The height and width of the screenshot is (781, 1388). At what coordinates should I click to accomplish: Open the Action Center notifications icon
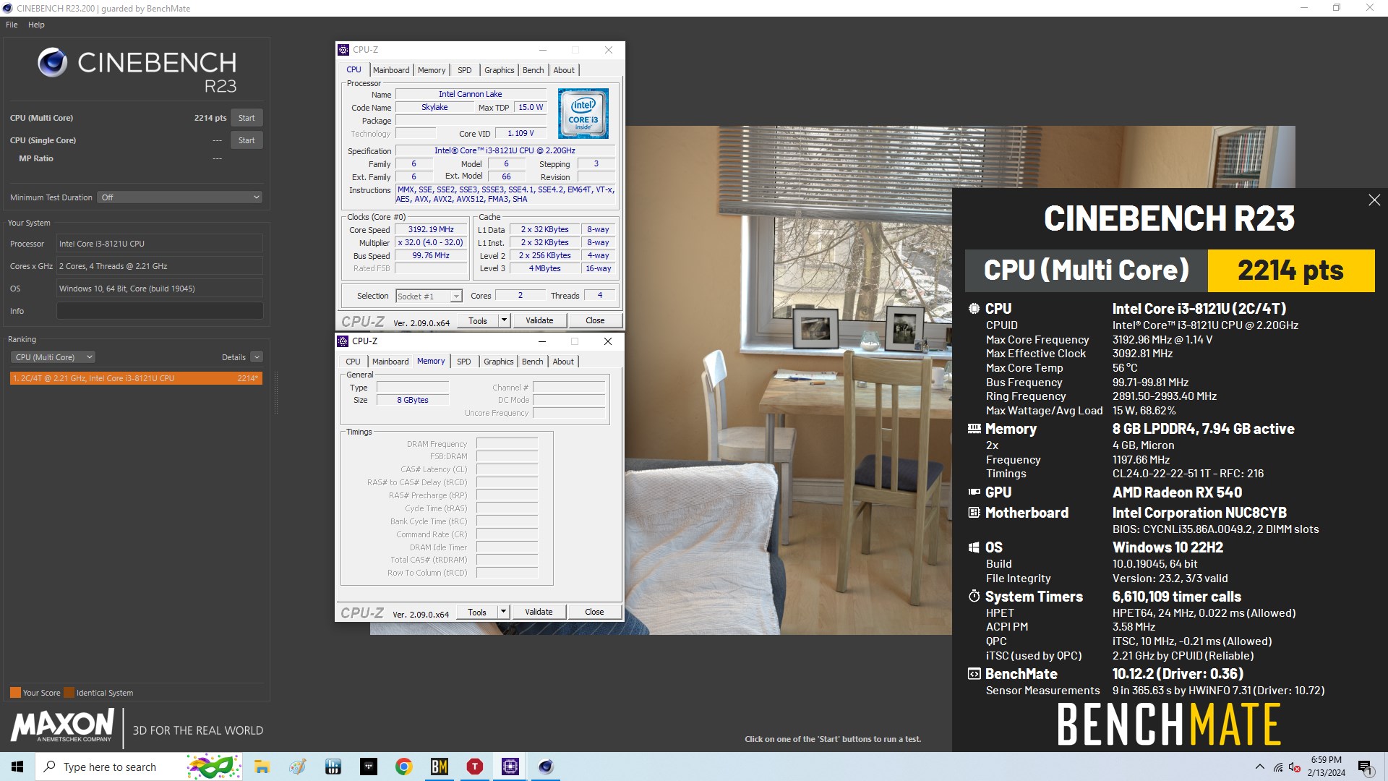point(1366,767)
